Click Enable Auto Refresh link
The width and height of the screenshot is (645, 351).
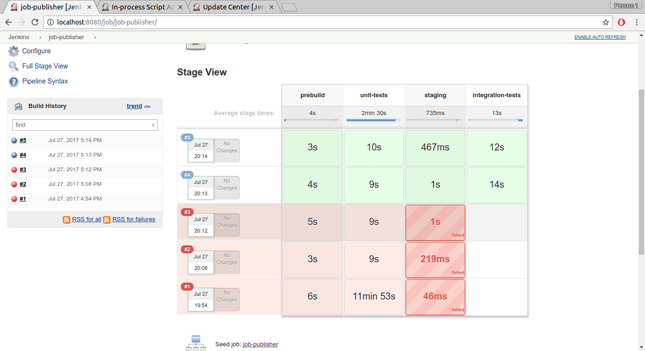tap(600, 37)
